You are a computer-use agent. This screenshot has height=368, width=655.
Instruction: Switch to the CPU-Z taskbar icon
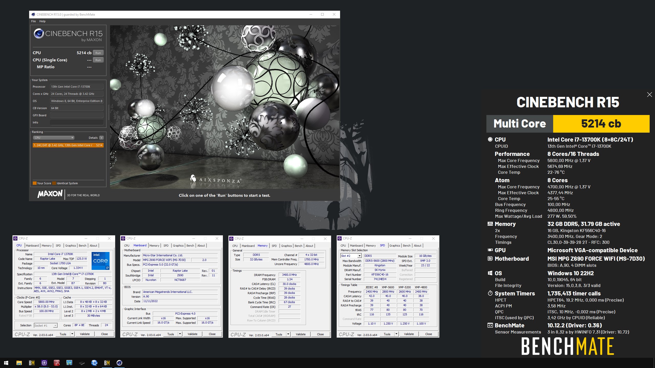click(x=44, y=363)
